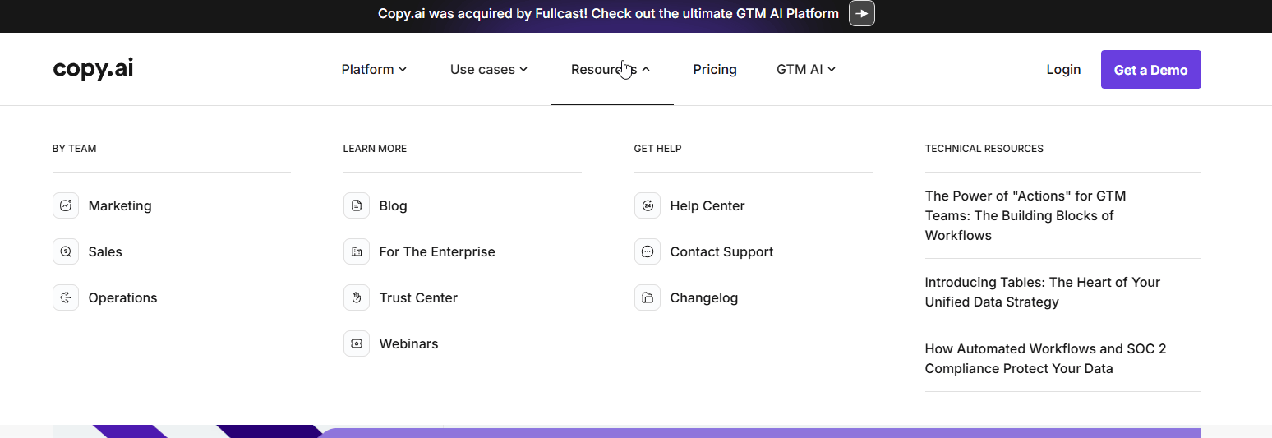
Task: Click the Operations icon
Action: [x=66, y=297]
